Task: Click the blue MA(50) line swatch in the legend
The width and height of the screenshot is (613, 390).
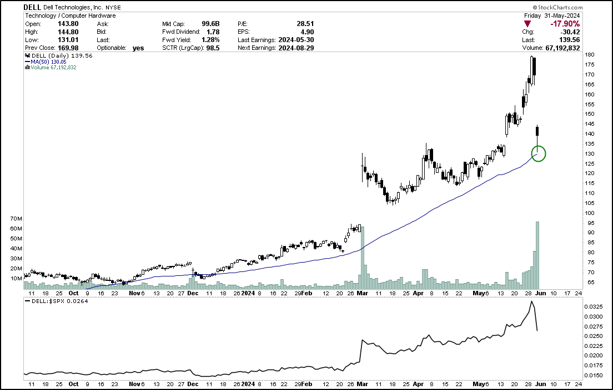Action: (27, 61)
